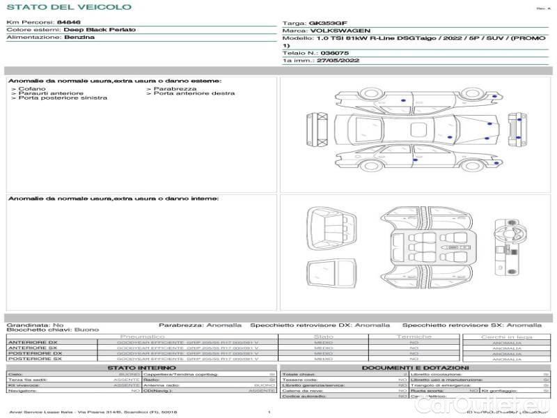This screenshot has height=418, width=557.
Task: Select the Parabrezza entry in exterior anomalies list
Action: point(175,88)
